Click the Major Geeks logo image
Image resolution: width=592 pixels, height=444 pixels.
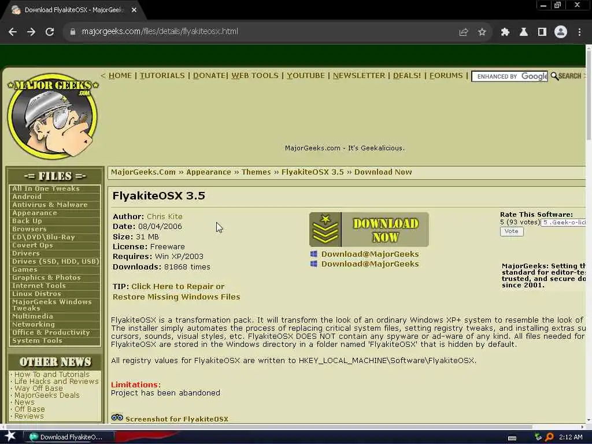click(53, 116)
